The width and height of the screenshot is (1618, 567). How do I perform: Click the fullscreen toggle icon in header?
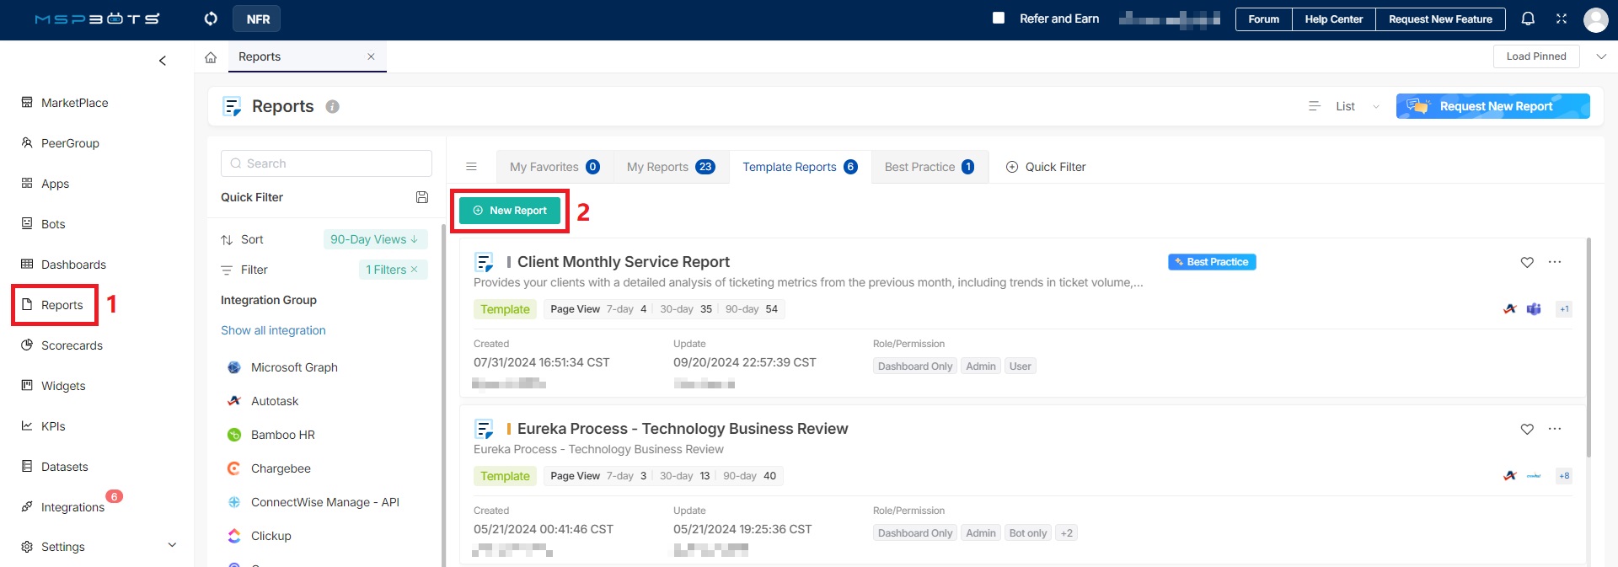[1562, 19]
